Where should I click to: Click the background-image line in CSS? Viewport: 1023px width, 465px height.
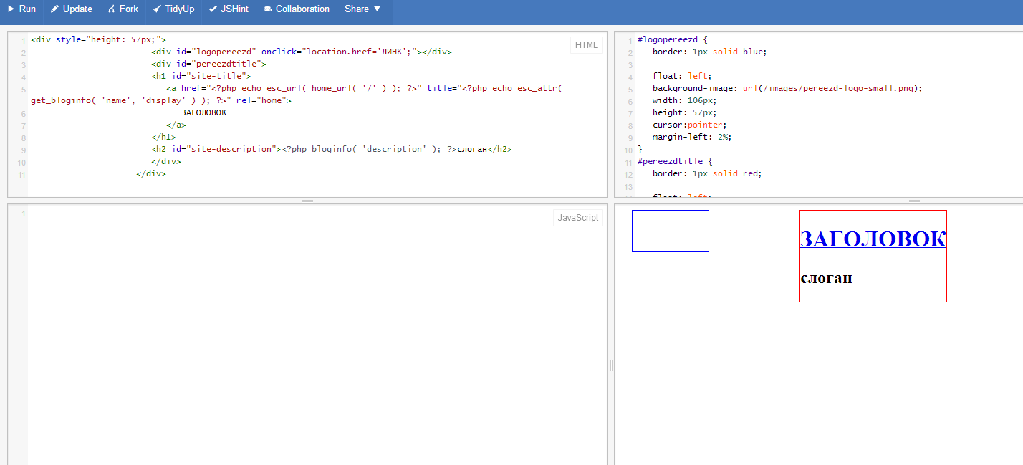787,88
